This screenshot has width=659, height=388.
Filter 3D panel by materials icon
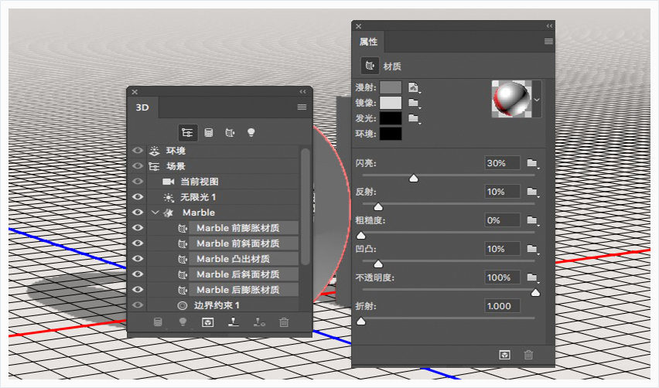click(230, 133)
